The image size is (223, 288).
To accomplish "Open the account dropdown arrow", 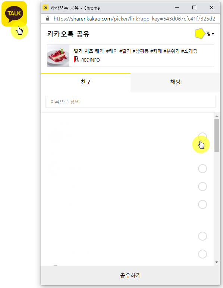I will pos(213,34).
